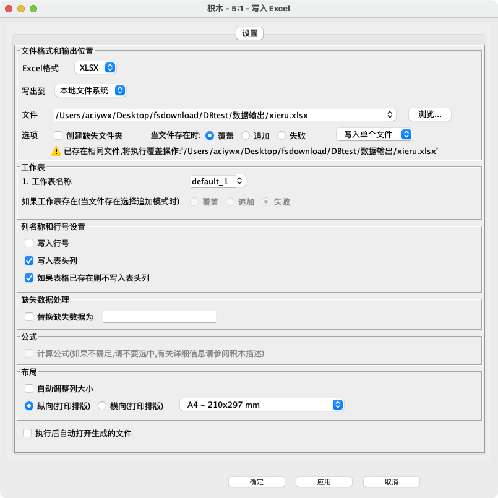
Task: Uncheck the 写入表头列 checkbox
Action: pyautogui.click(x=28, y=260)
